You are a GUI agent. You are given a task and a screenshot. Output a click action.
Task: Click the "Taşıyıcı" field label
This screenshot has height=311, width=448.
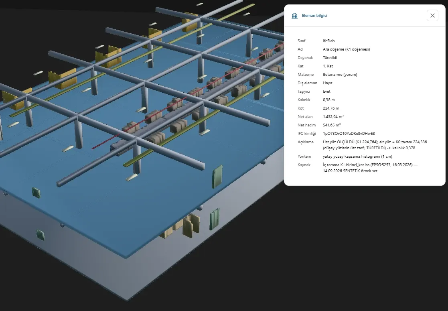[x=304, y=91]
